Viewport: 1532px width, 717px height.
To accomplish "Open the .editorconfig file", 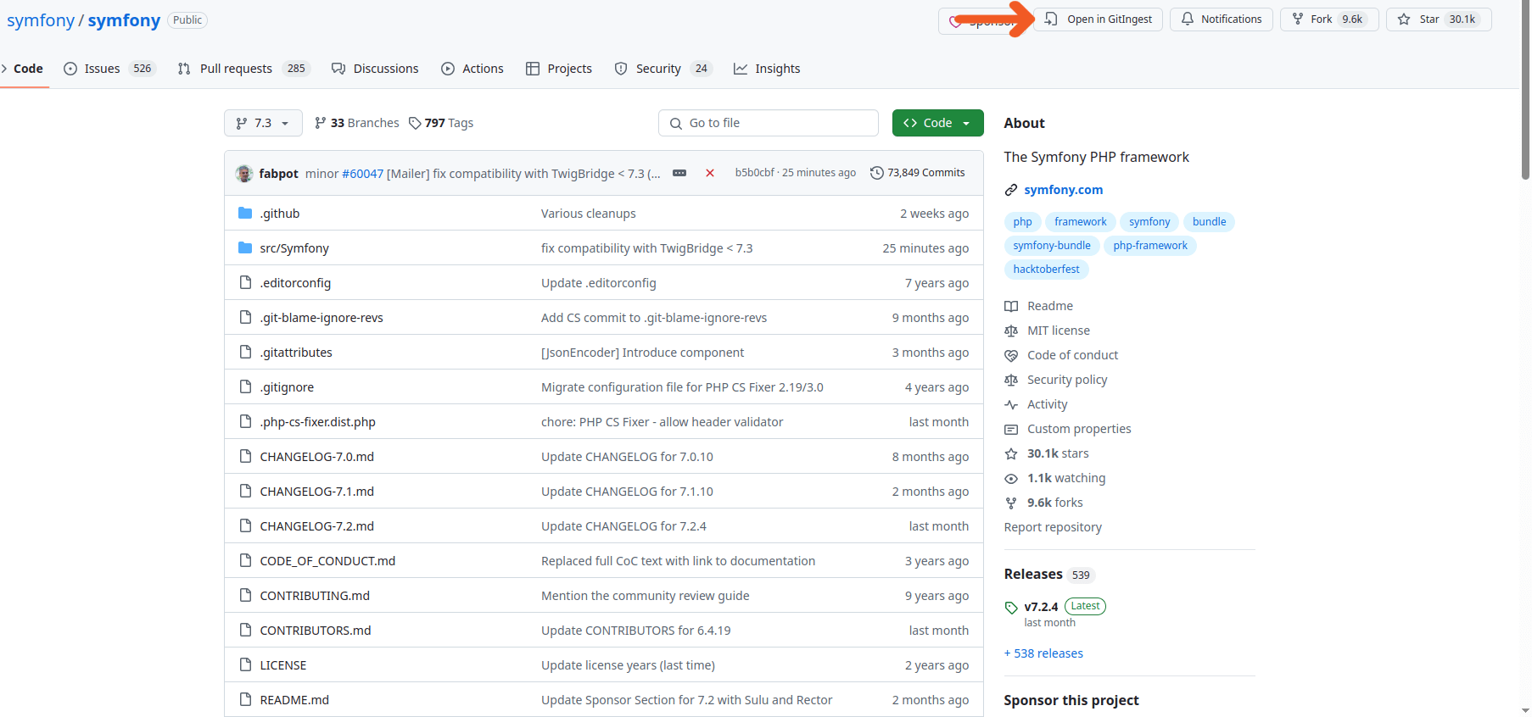I will pos(295,283).
